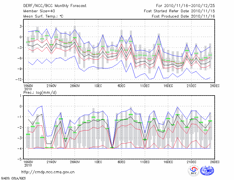Click the forecast period 2010/11/16-2010/12/25 text
The height and width of the screenshot is (180, 234).
185,6
